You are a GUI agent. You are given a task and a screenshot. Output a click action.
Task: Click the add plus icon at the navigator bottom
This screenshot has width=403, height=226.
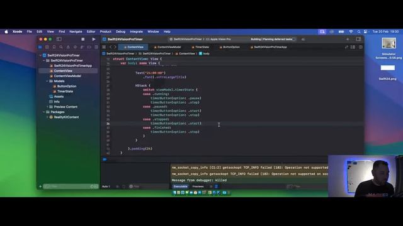(40, 186)
